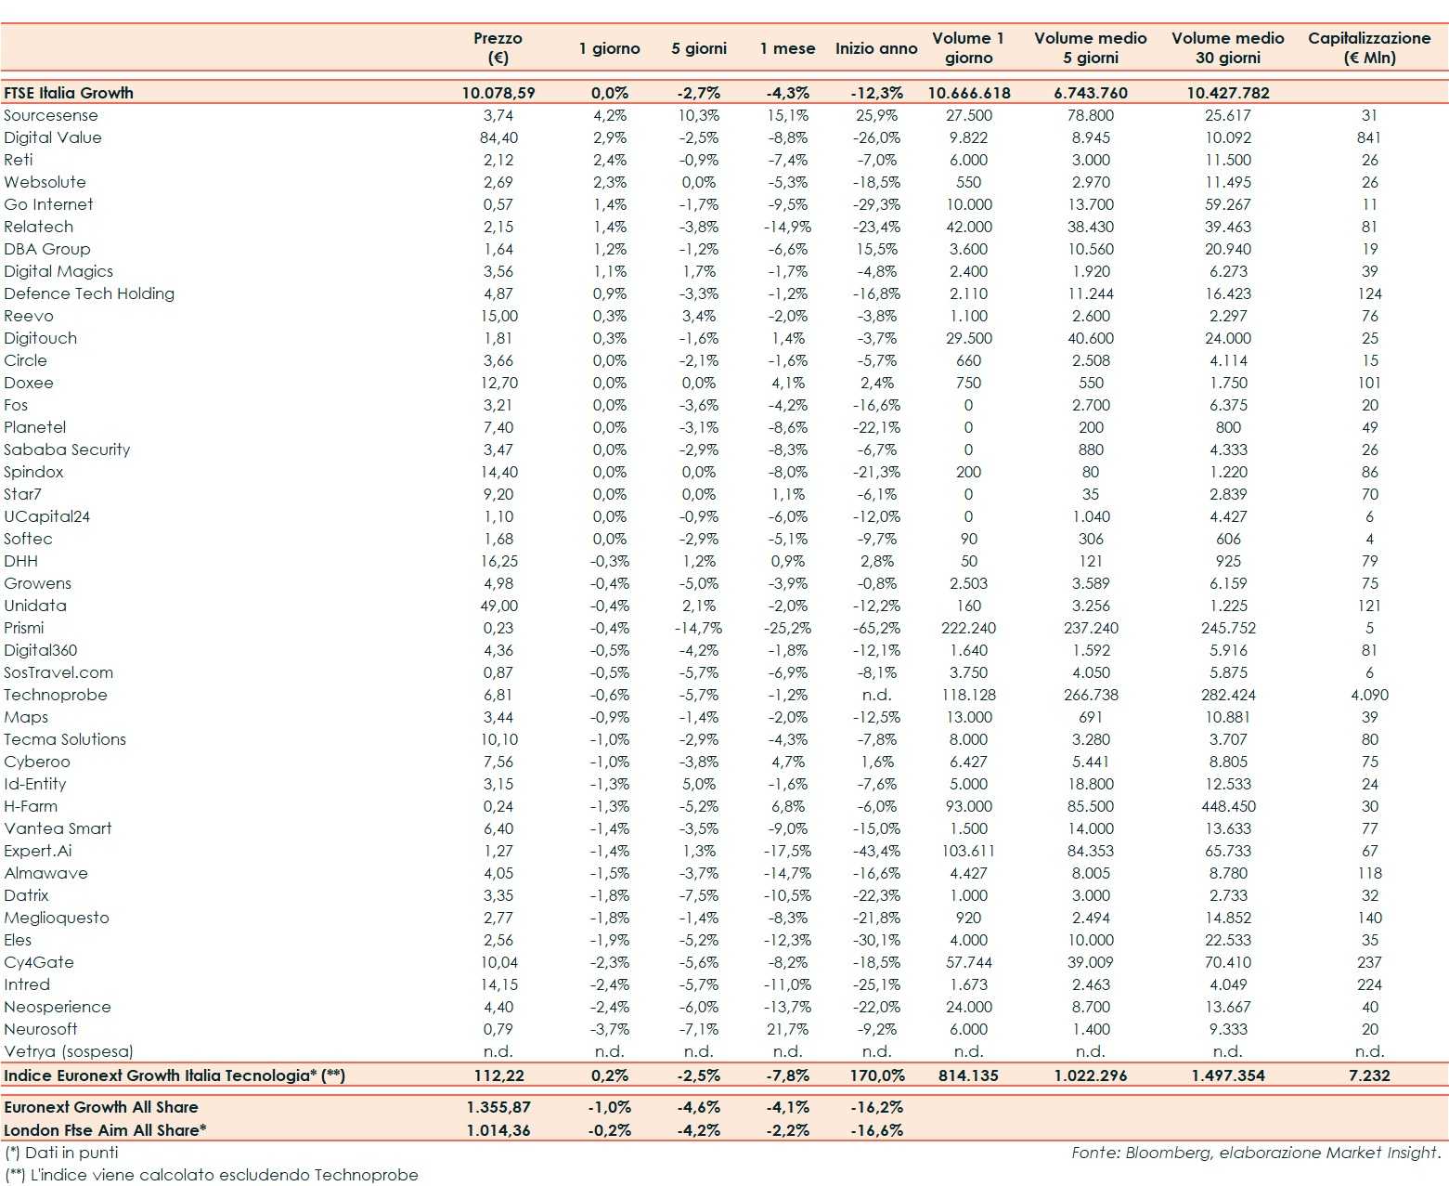Select the "H-Farm" company name
Screen dimensions: 1449x1186
coord(31,806)
